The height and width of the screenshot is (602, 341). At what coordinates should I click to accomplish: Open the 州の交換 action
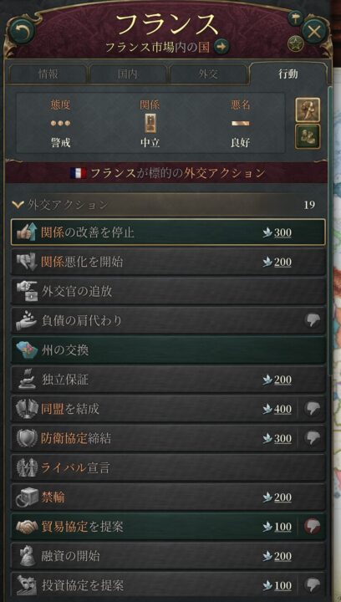[x=168, y=350]
